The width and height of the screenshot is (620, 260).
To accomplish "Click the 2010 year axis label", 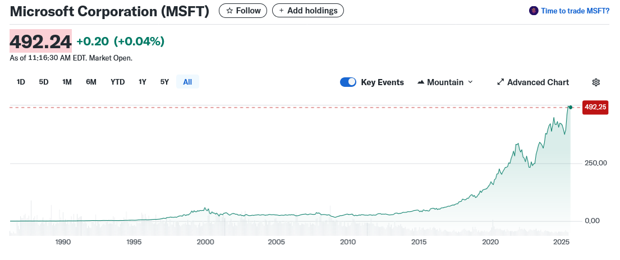I will tap(348, 242).
